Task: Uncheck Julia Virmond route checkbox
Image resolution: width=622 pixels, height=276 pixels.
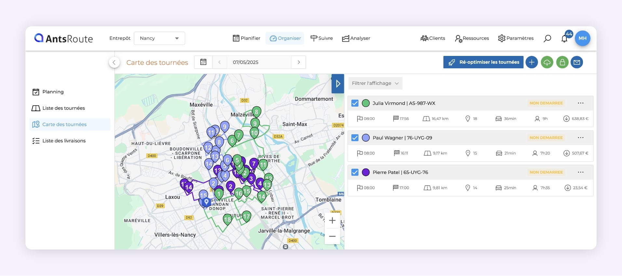Action: [355, 103]
